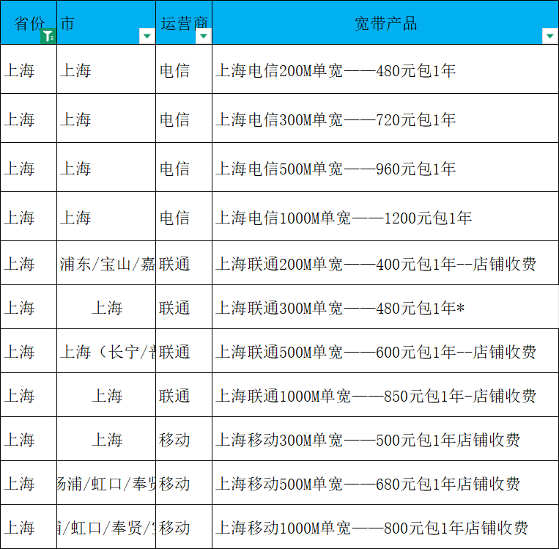Open the filter dropdown arrow on 运营商 column
The width and height of the screenshot is (559, 549).
pyautogui.click(x=204, y=36)
